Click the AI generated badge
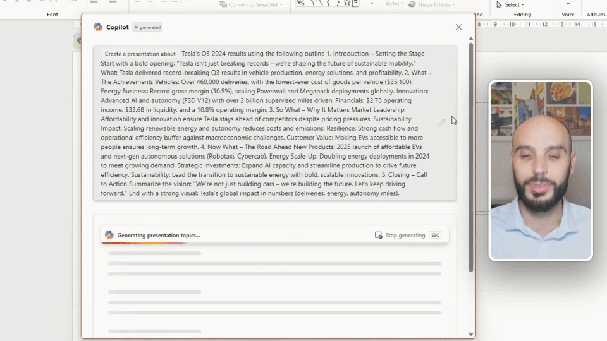This screenshot has height=341, width=607. (x=147, y=27)
